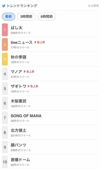The image size is (101, 169).
Task: Select the 最新 tab
Action: click(9, 17)
